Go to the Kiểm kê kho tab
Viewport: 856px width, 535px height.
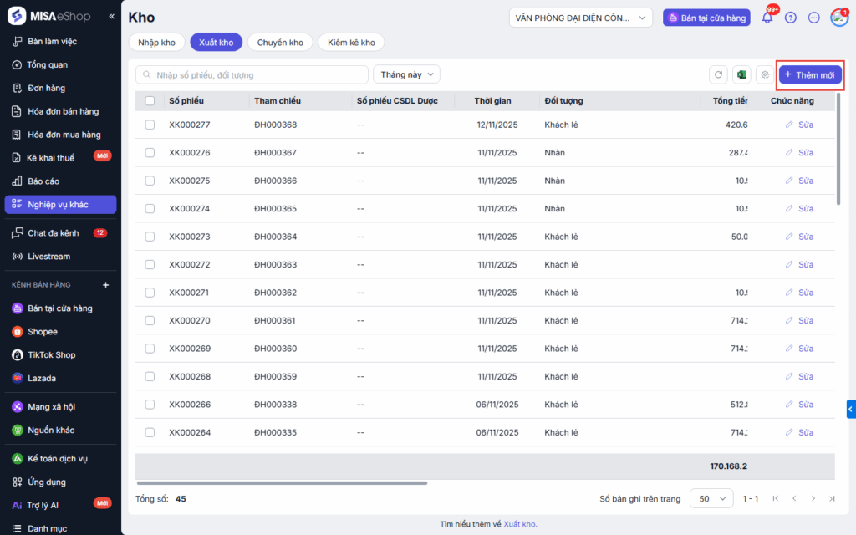click(351, 43)
